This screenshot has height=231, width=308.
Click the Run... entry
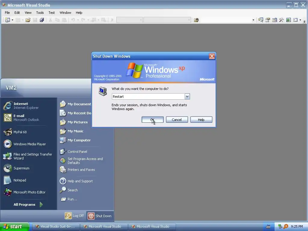[x=72, y=199]
